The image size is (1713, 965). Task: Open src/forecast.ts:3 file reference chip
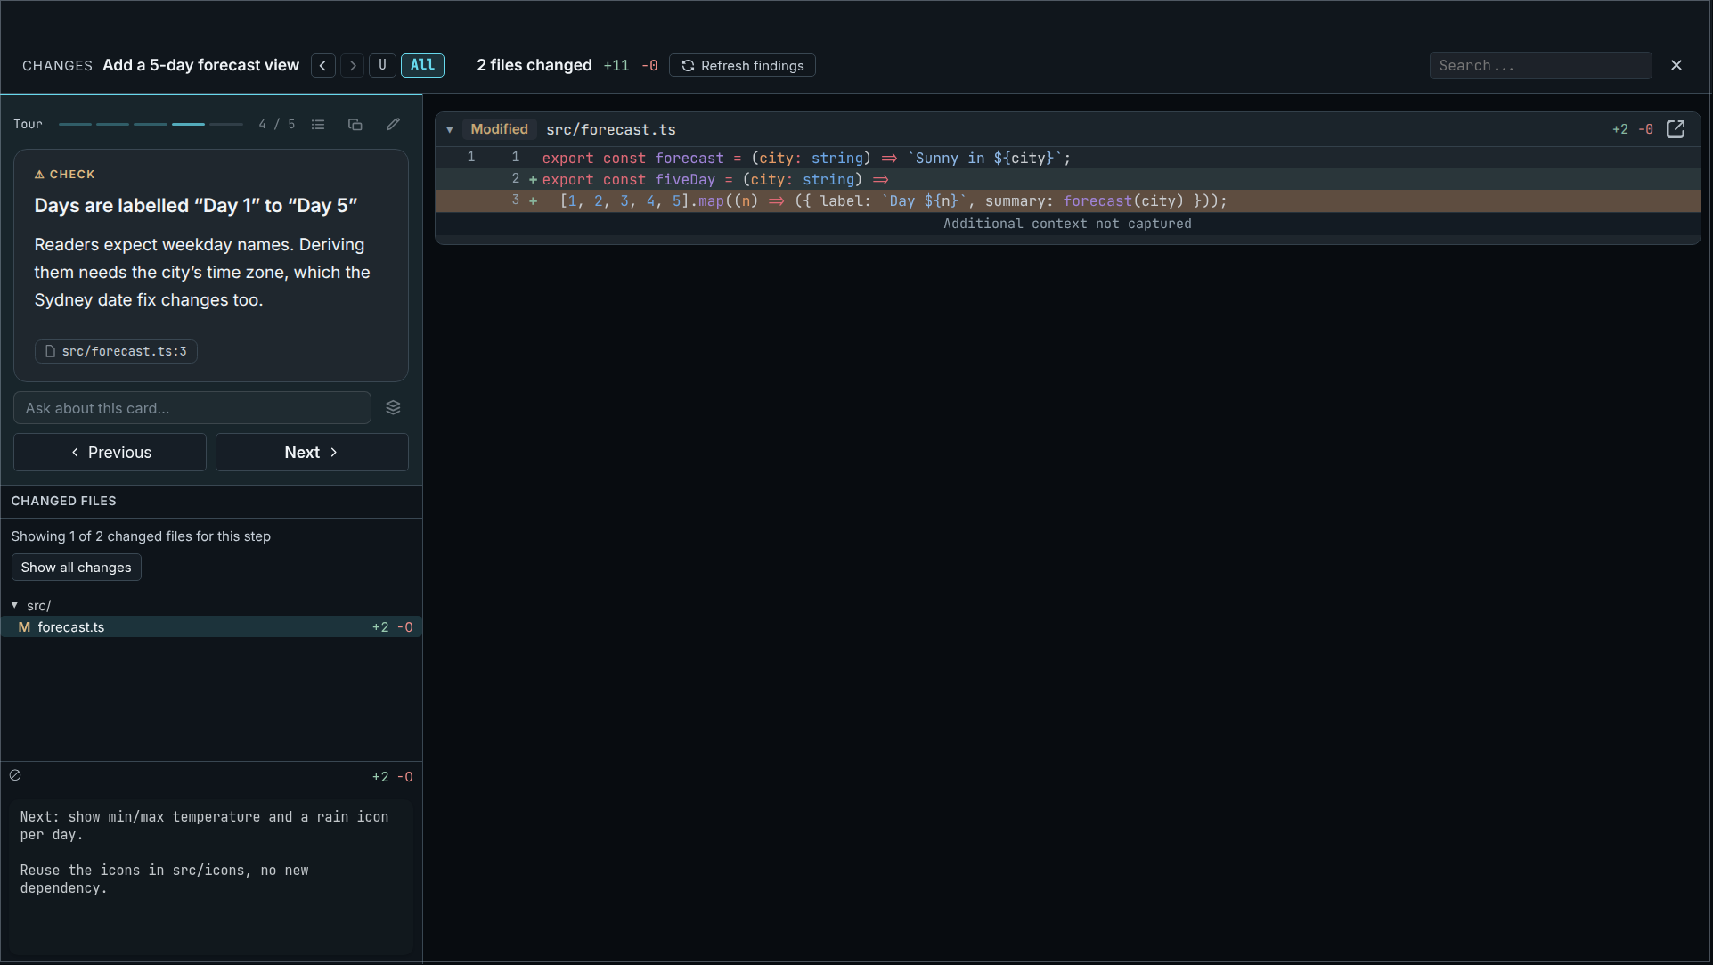click(116, 351)
